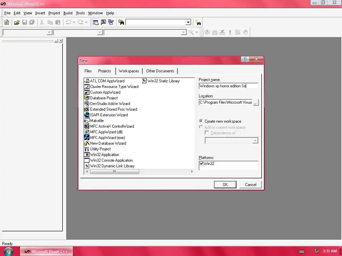Uncheck the Win32 platform checkbox
Screen dimensions: 342x256
201,163
